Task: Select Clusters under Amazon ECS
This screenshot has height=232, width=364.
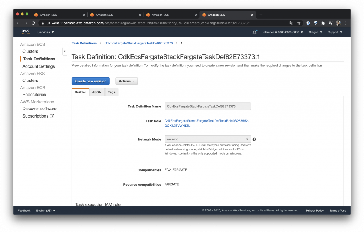Action: [30, 51]
